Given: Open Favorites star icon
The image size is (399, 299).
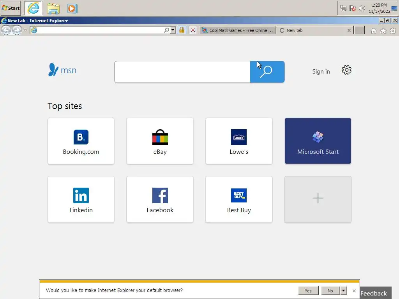Looking at the screenshot, I should [383, 31].
